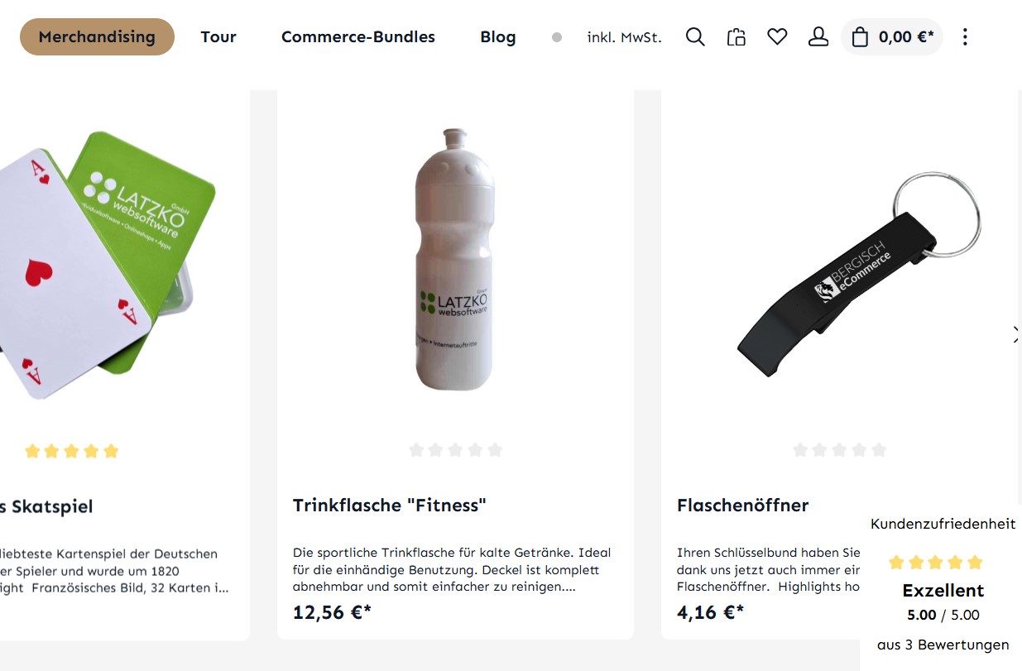Open the Blog link
Screen dimensions: 1022x671
[498, 37]
